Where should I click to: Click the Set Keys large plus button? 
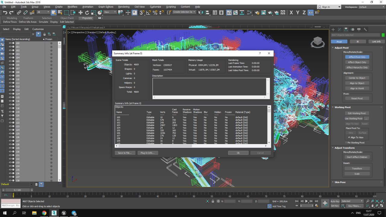325,203
